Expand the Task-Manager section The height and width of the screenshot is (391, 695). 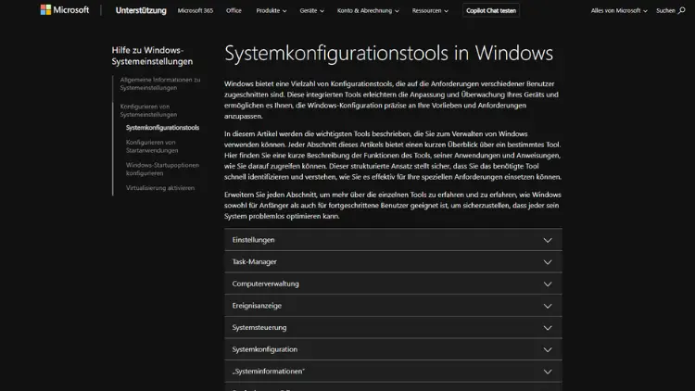tap(393, 261)
